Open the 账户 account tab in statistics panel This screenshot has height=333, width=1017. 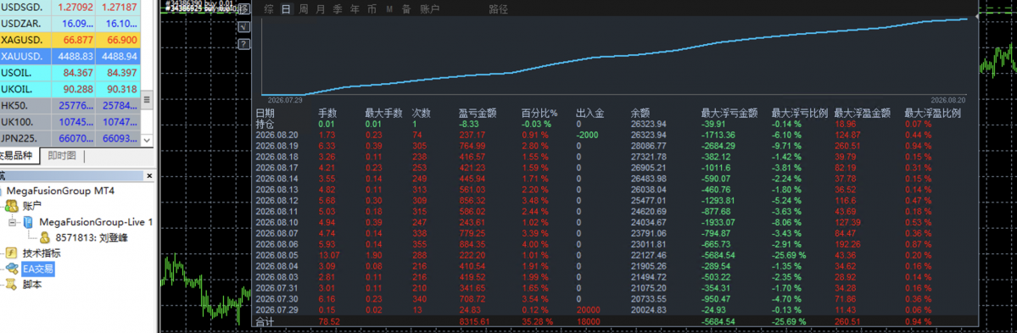[429, 9]
